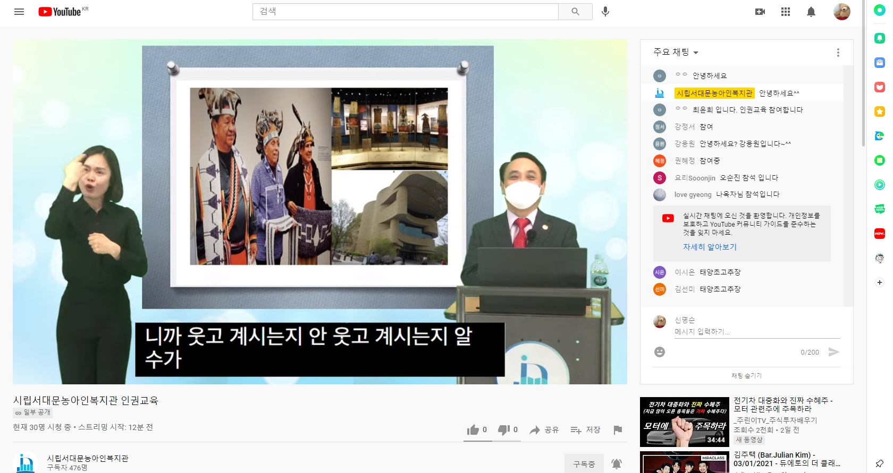Open the blue briefcase tools sidebar icon
The image size is (893, 473).
(x=880, y=63)
